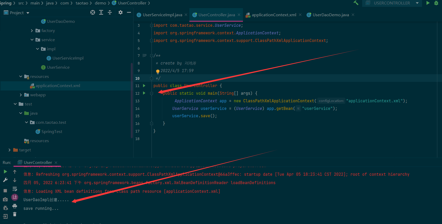
Task: Click run gutter icon beside class UserController
Action: 144,86
